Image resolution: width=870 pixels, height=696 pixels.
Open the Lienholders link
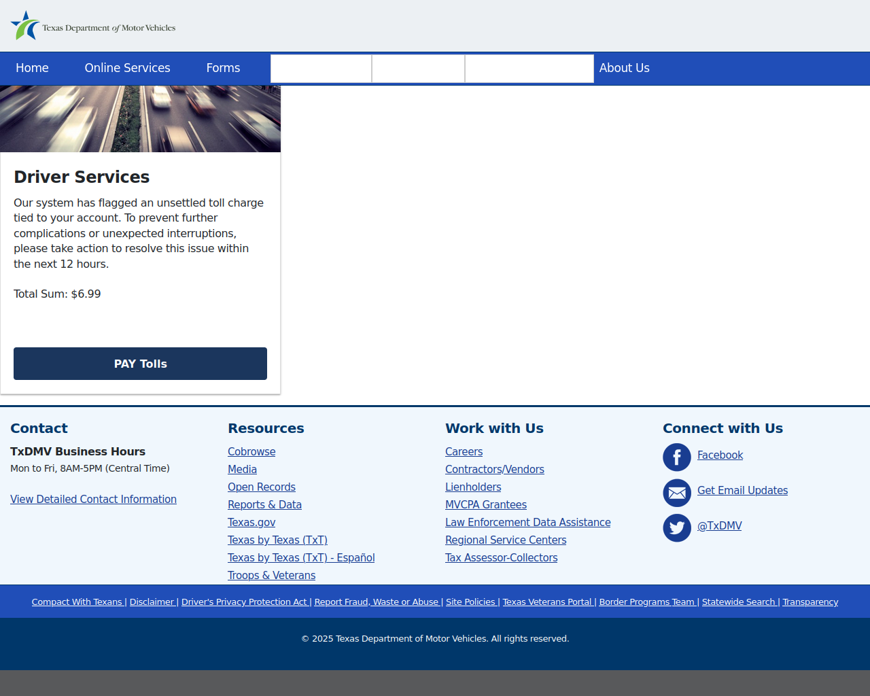[x=473, y=487]
